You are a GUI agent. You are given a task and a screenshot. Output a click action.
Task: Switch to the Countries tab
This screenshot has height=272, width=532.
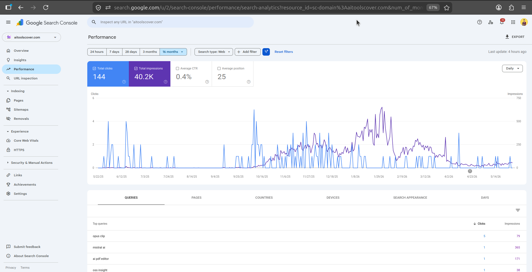tap(264, 198)
